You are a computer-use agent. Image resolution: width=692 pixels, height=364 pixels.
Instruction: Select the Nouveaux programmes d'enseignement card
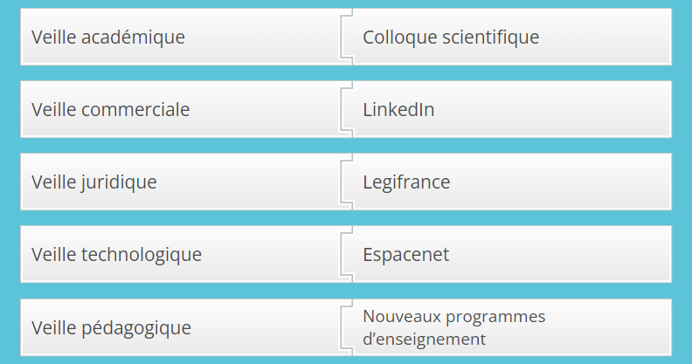[511, 328]
